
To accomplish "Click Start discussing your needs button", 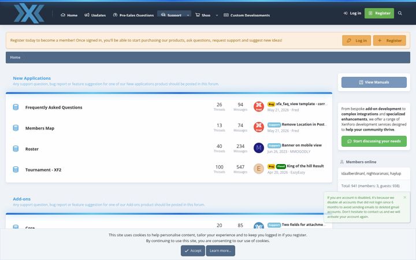I will coord(374,141).
